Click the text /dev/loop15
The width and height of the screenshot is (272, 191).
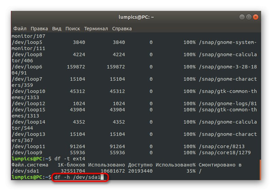click(x=28, y=110)
